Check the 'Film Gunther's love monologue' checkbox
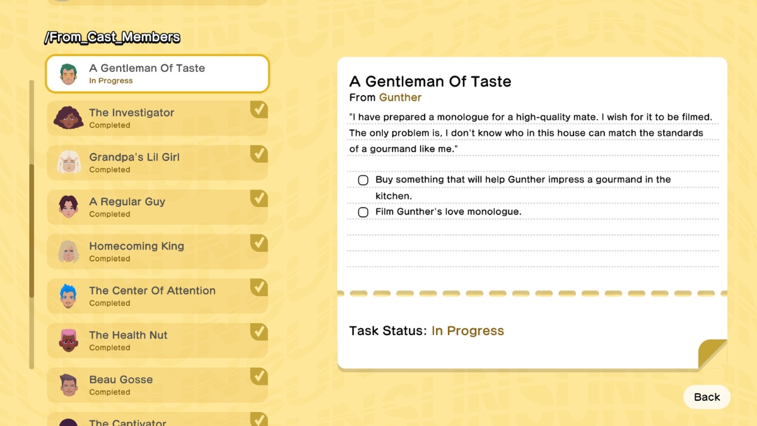 pos(363,212)
